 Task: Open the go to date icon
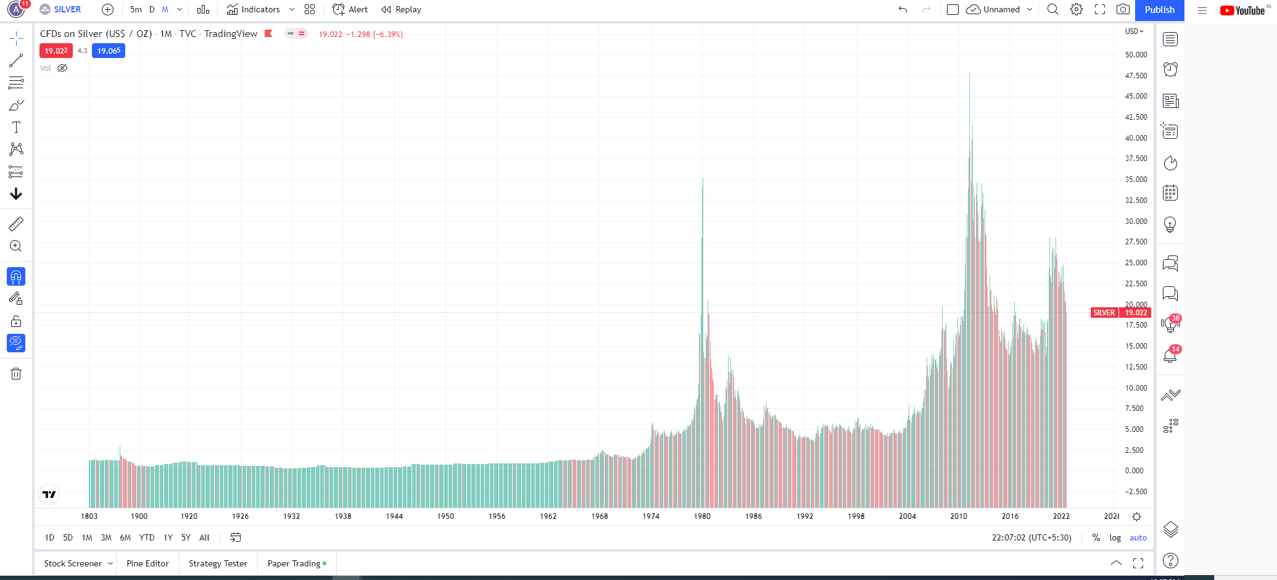point(236,537)
